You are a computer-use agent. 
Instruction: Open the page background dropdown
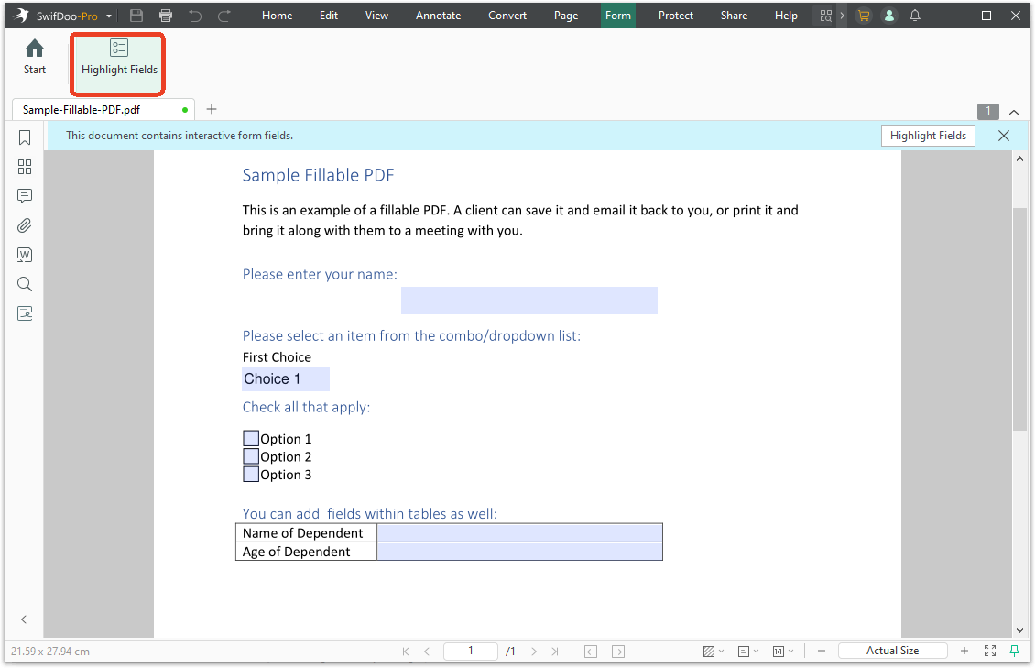[713, 652]
